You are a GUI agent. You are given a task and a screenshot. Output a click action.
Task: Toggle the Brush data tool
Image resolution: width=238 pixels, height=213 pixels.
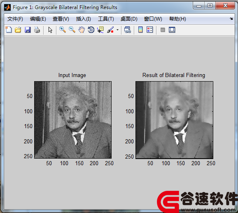coord(110,30)
